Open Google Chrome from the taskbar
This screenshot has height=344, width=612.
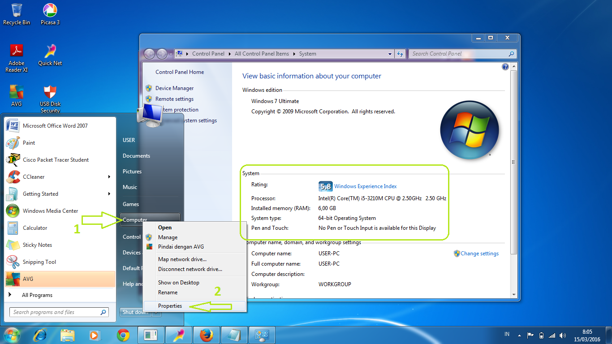coord(123,335)
